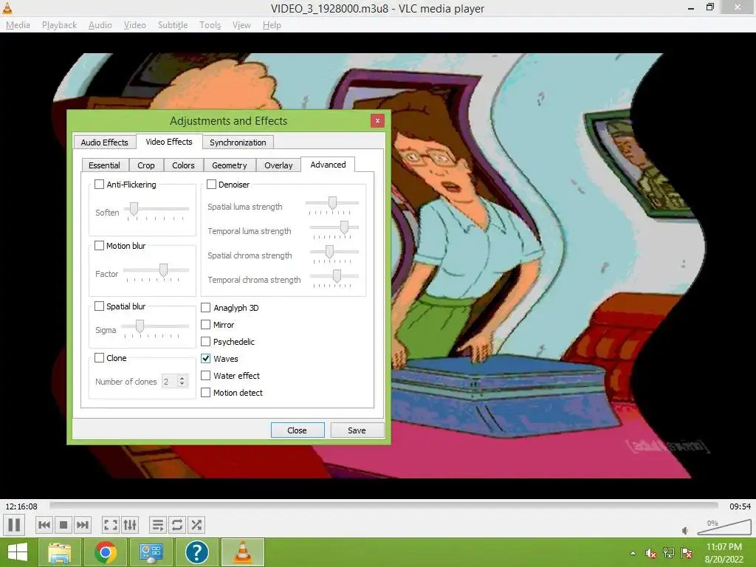Click the Close button in dialog

(x=298, y=430)
